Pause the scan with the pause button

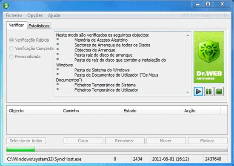pyautogui.click(x=208, y=92)
